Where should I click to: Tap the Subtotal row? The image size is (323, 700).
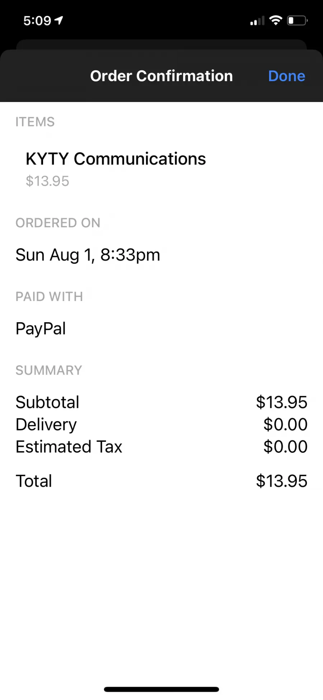[161, 402]
